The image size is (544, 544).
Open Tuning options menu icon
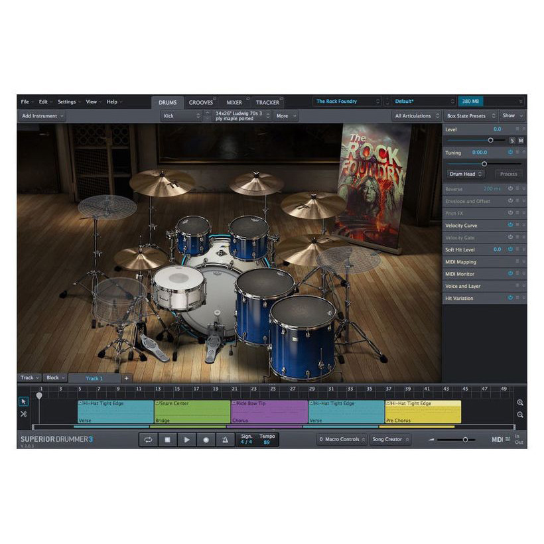click(x=517, y=153)
